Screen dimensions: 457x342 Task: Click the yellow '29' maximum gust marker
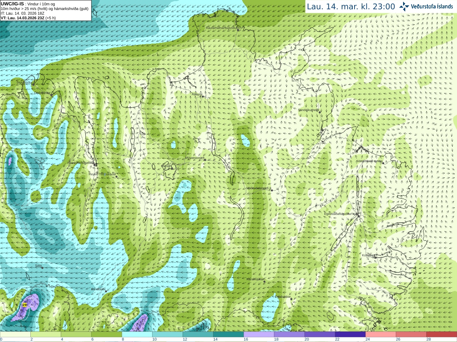25,305
